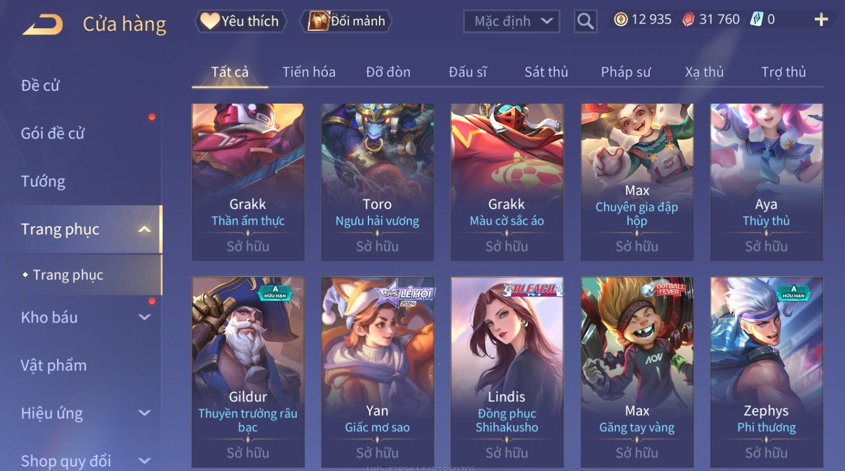Click the blue voucher currency icon
This screenshot has width=845, height=471.
click(x=757, y=20)
